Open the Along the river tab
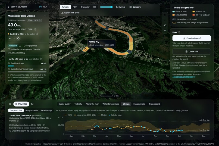 [x=92, y=104]
